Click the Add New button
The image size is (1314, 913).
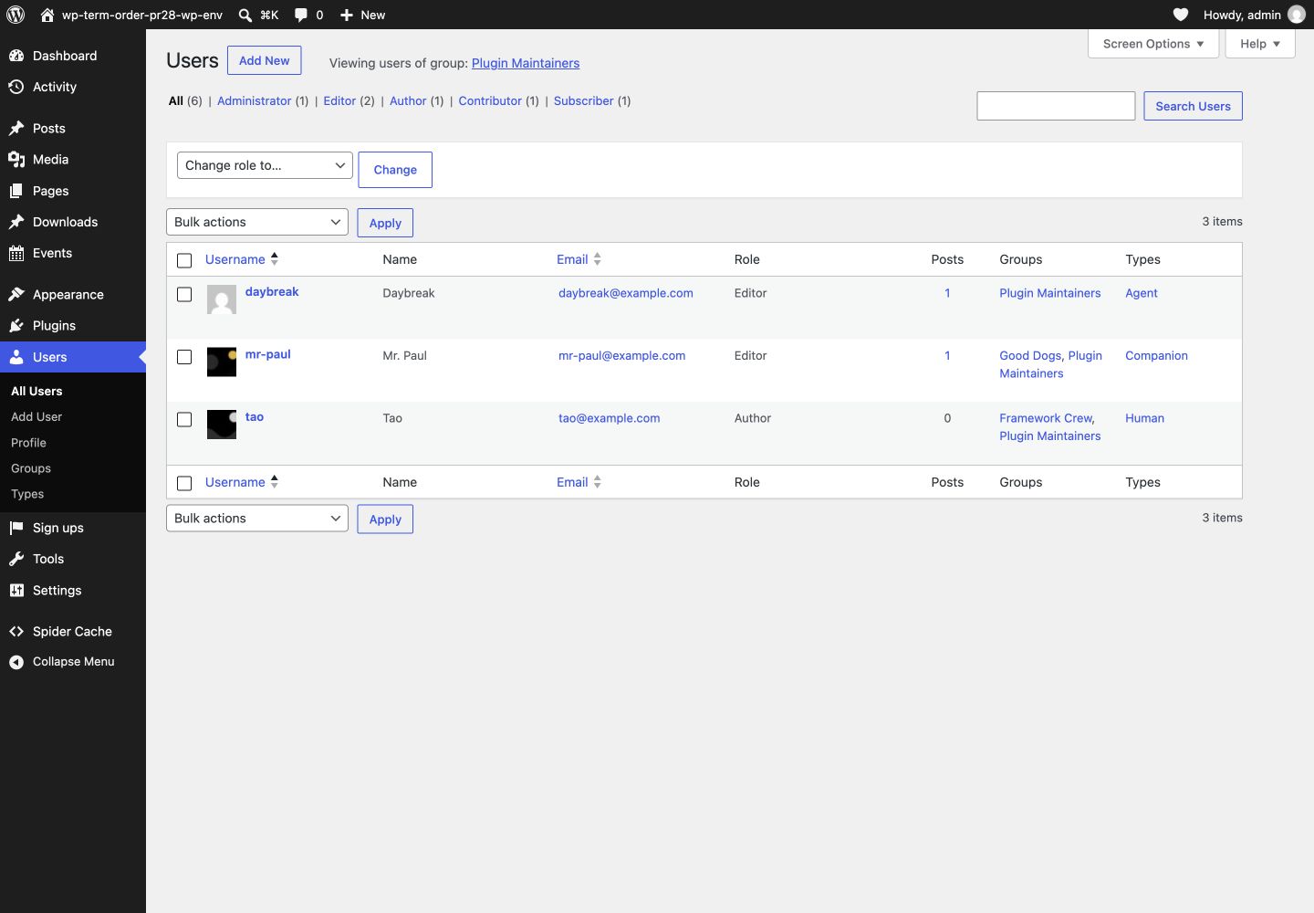[265, 60]
